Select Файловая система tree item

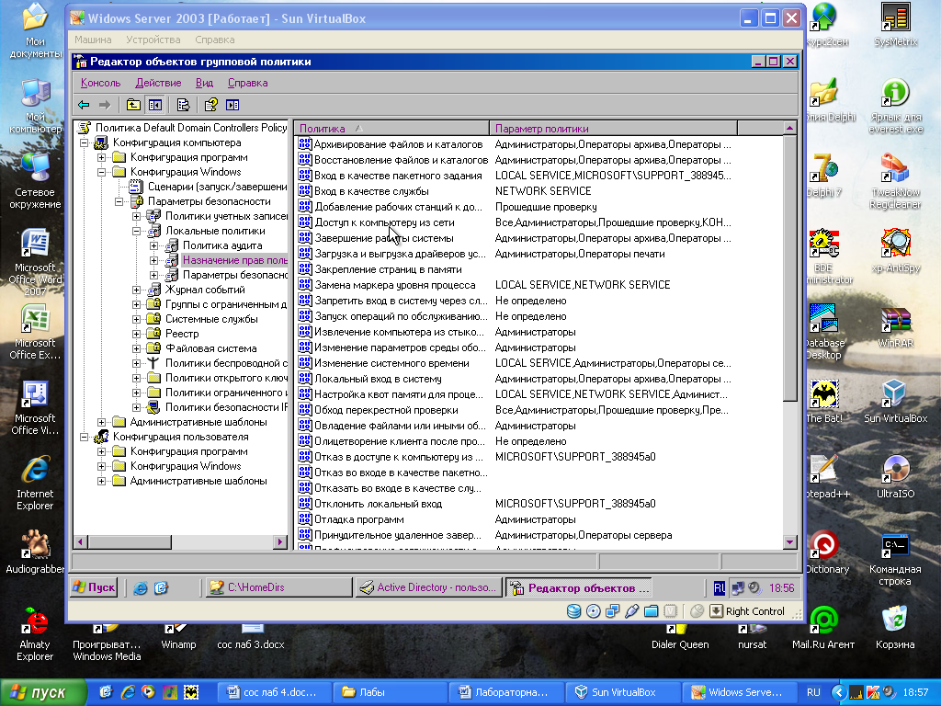pos(210,348)
